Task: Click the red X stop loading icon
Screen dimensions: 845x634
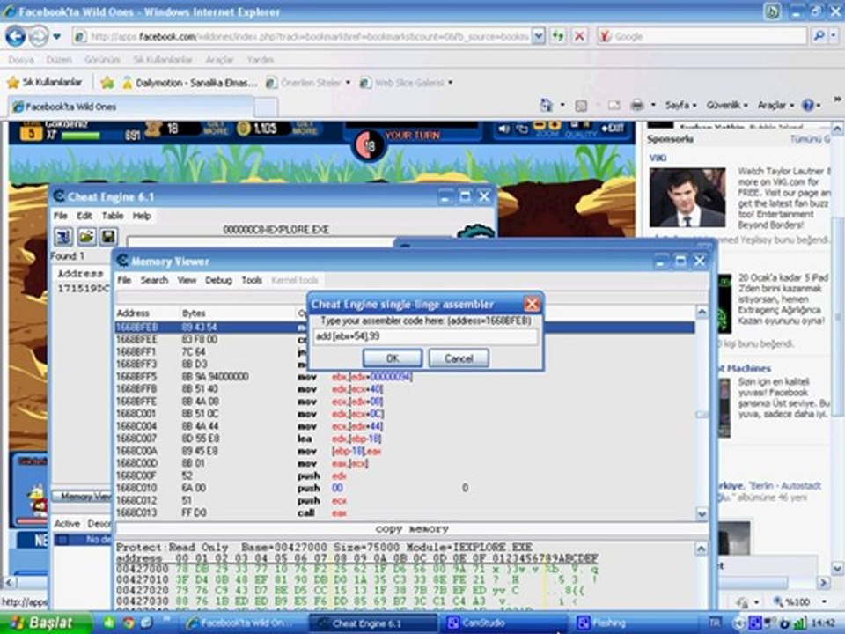Action: click(x=579, y=37)
